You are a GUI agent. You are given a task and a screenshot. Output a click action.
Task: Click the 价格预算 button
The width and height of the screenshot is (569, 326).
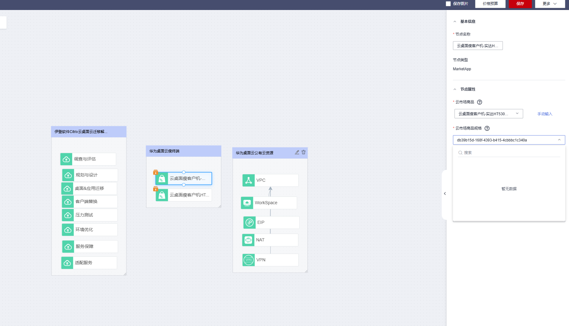click(x=490, y=4)
